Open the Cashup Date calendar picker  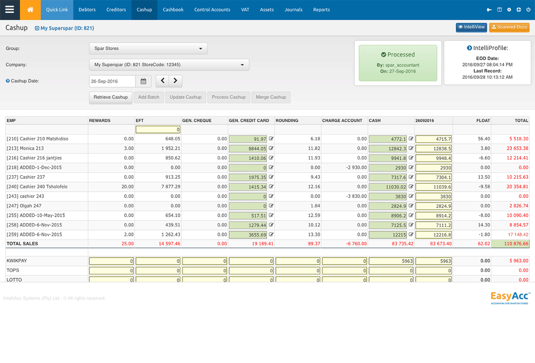pyautogui.click(x=143, y=81)
